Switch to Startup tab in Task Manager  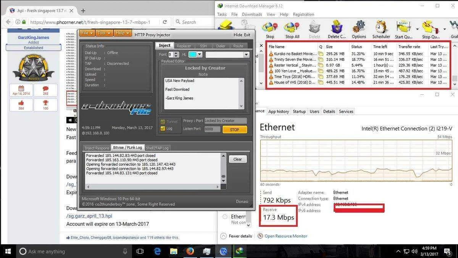coord(299,111)
